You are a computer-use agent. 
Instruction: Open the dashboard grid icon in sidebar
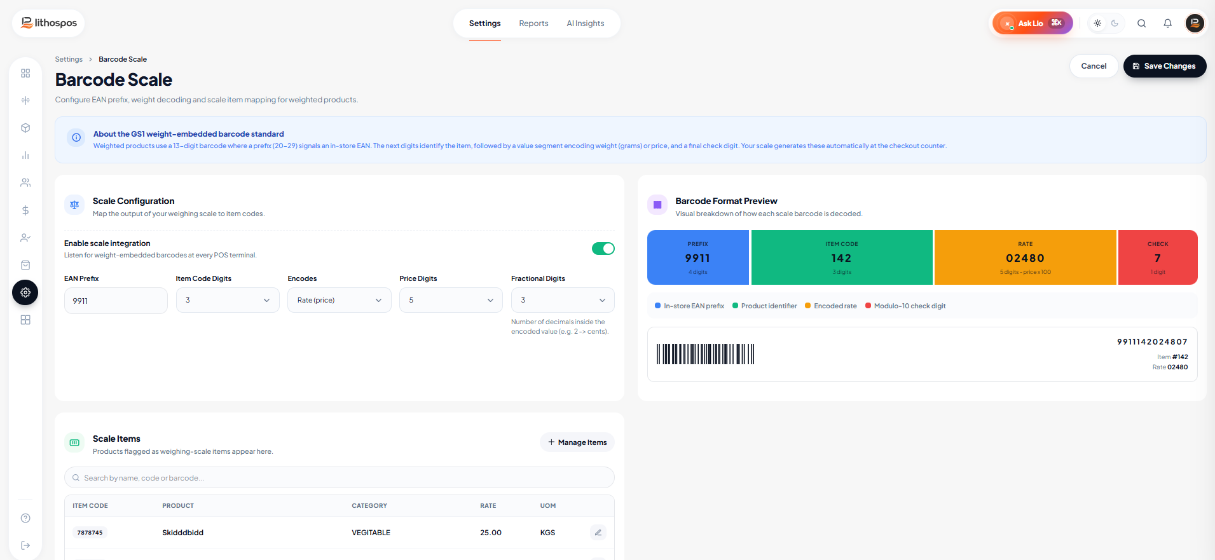[25, 73]
